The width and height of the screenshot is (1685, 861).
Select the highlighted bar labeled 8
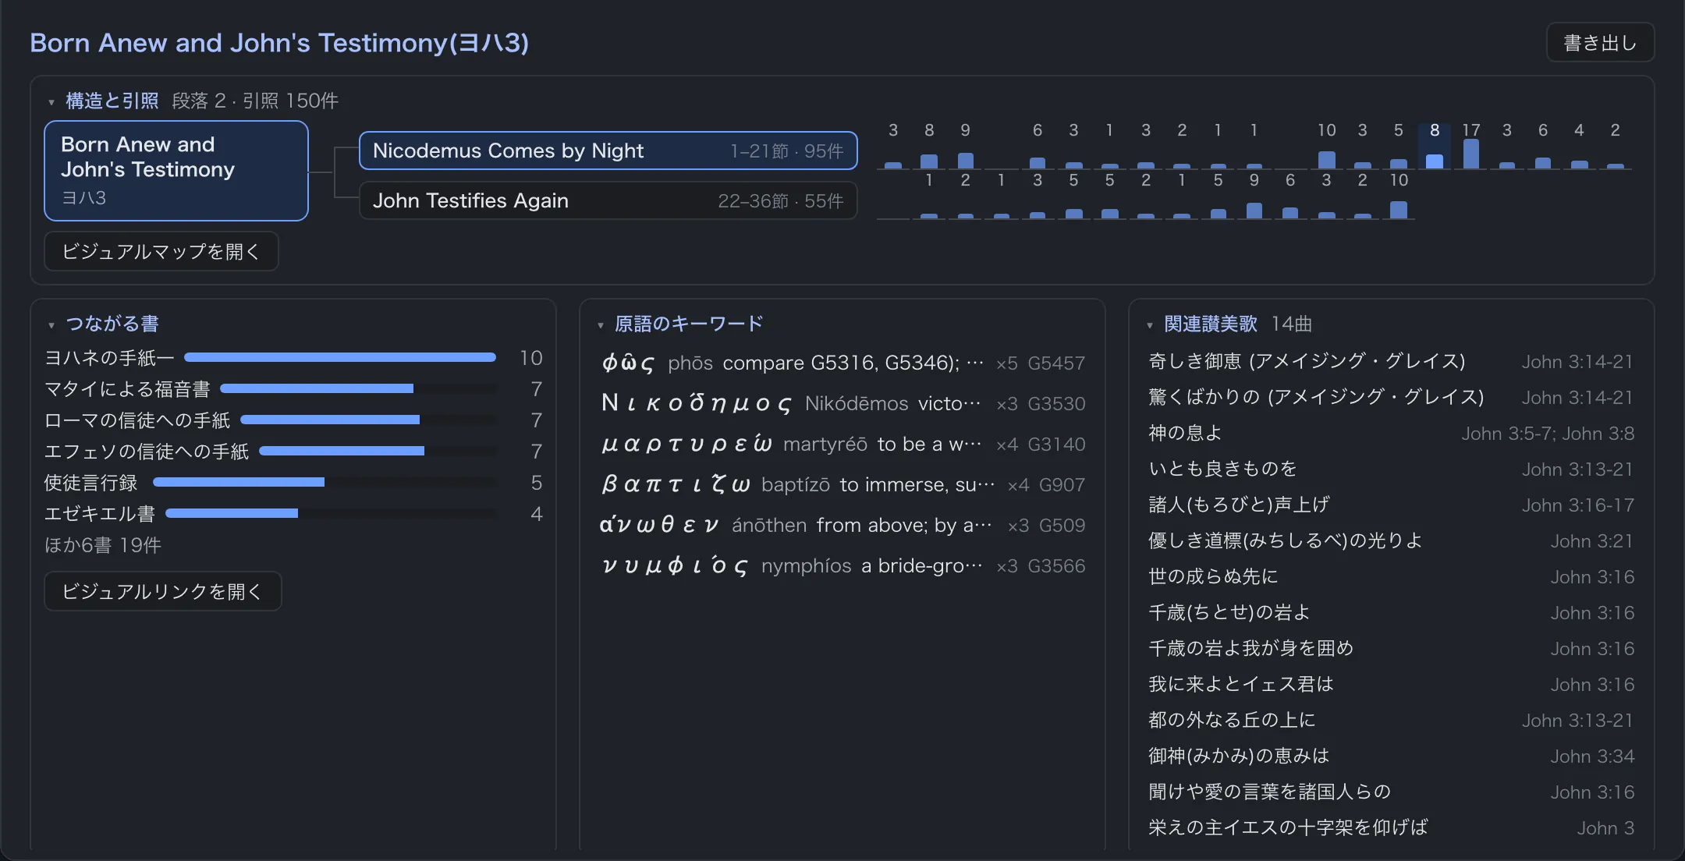pyautogui.click(x=1434, y=146)
